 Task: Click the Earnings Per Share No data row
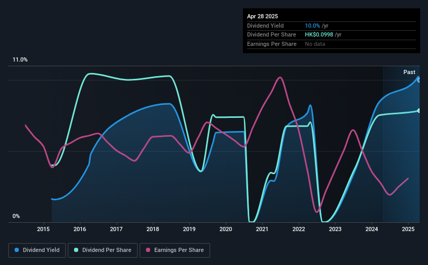tap(332, 44)
